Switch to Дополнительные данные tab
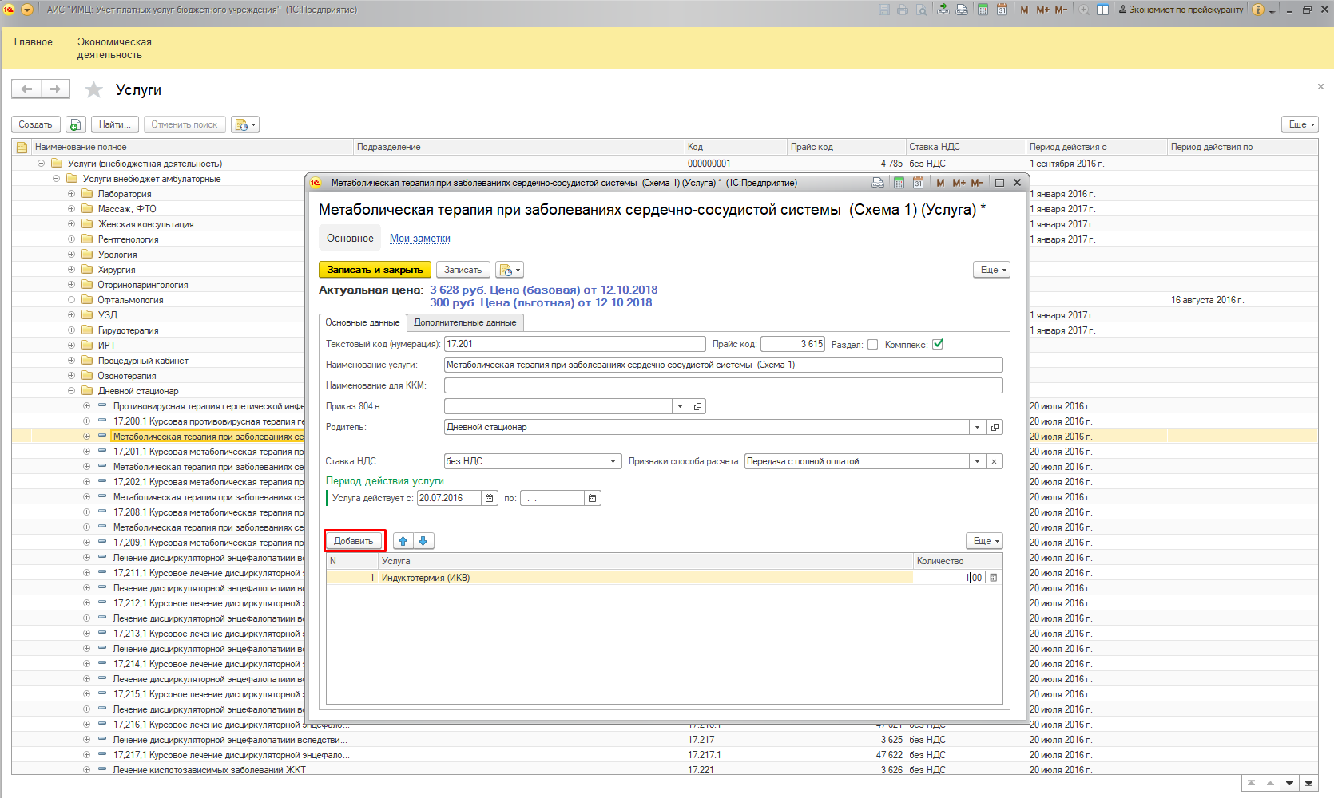The width and height of the screenshot is (1334, 798). (x=465, y=322)
